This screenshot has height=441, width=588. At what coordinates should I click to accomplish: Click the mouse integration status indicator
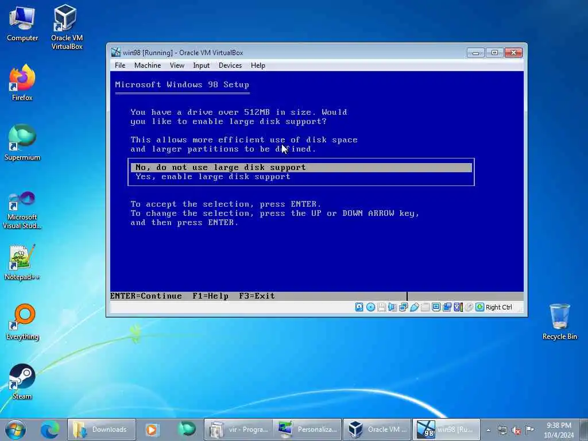click(x=469, y=307)
